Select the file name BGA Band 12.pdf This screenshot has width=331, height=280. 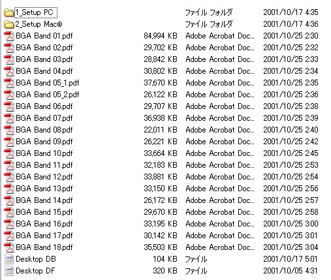[x=44, y=177]
